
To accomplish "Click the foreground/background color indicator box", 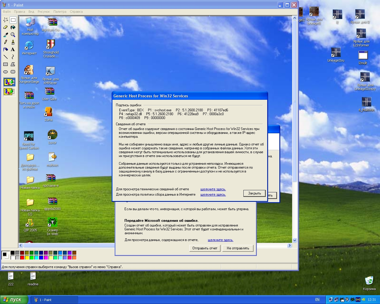I will click(5, 255).
